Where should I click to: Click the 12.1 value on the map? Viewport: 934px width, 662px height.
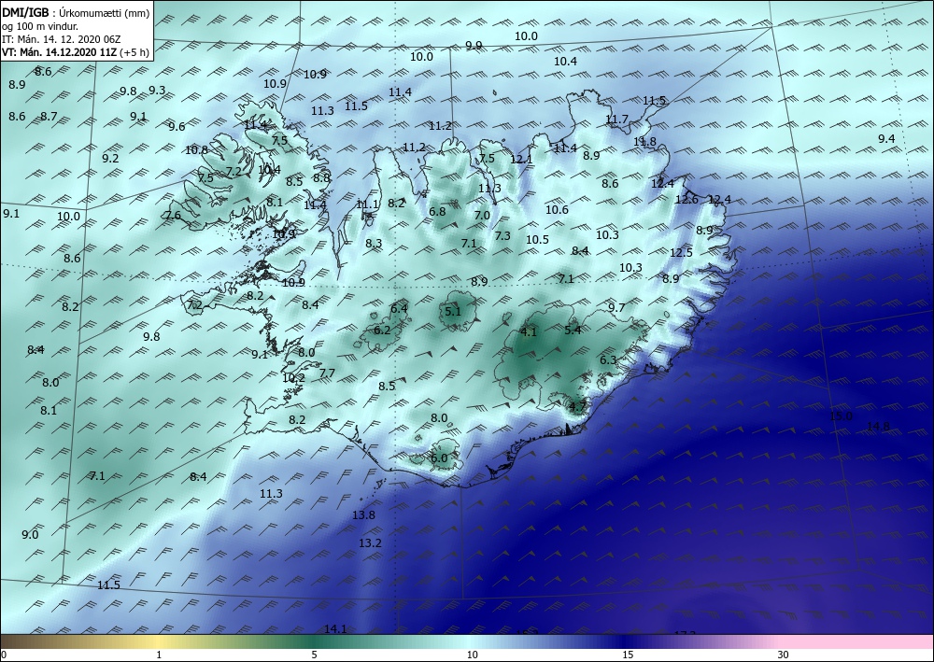tap(521, 160)
